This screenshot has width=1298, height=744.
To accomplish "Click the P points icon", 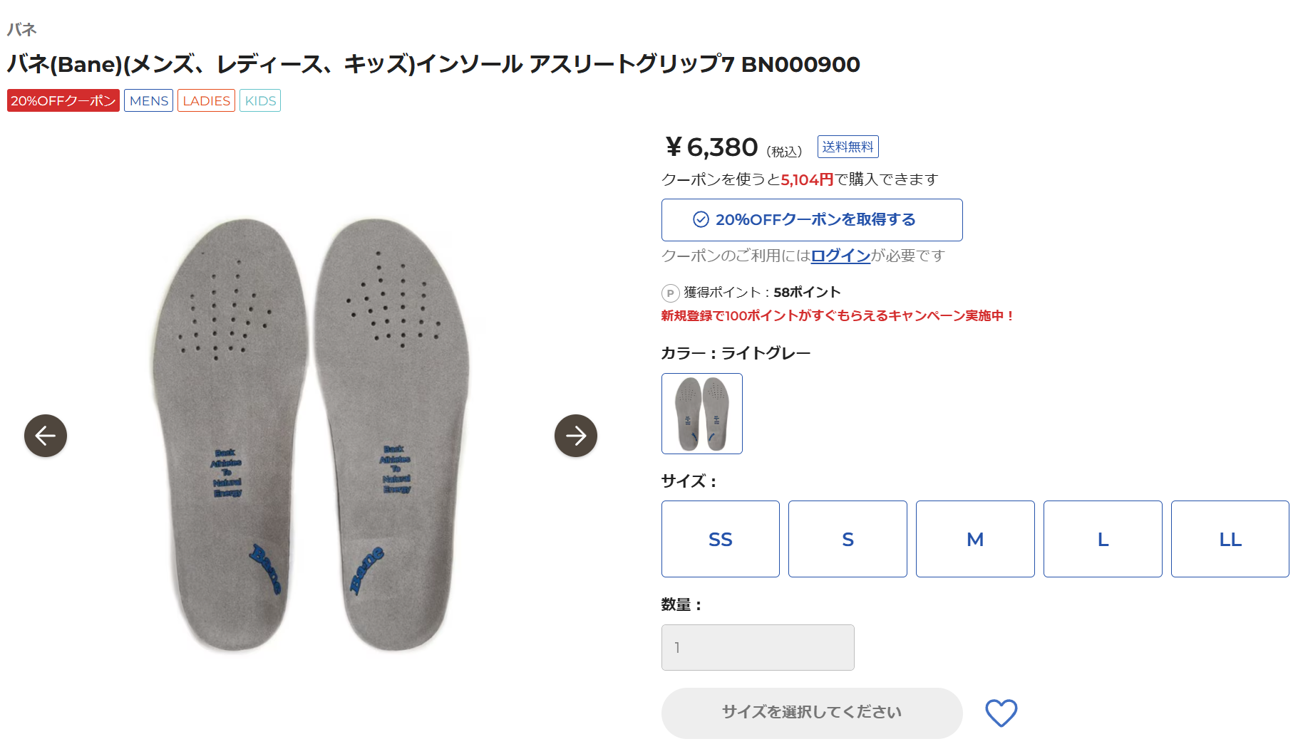I will click(670, 293).
